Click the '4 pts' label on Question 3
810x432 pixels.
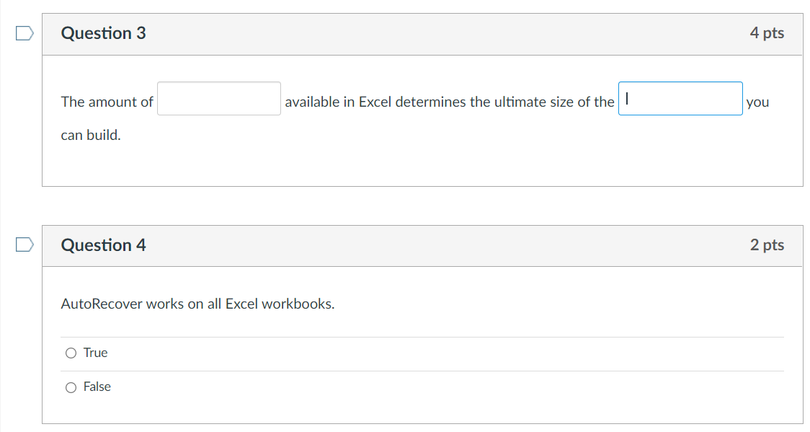(x=767, y=32)
